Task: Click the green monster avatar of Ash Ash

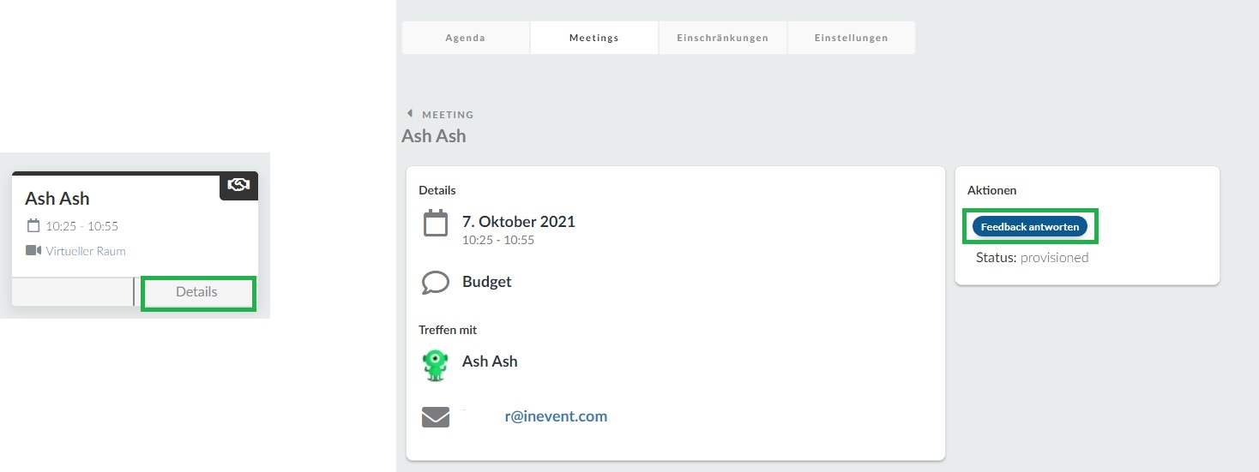Action: pyautogui.click(x=436, y=365)
